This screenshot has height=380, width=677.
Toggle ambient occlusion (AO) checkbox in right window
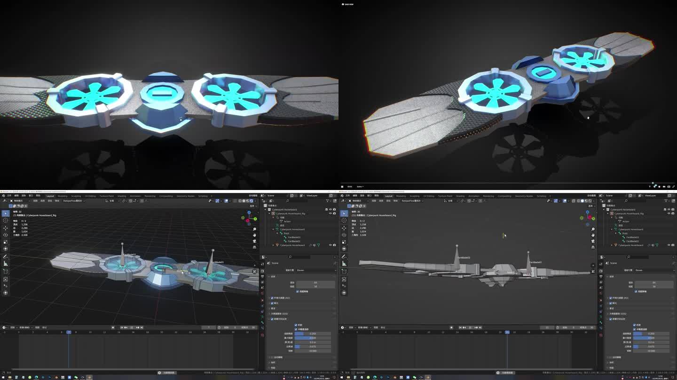pos(611,298)
